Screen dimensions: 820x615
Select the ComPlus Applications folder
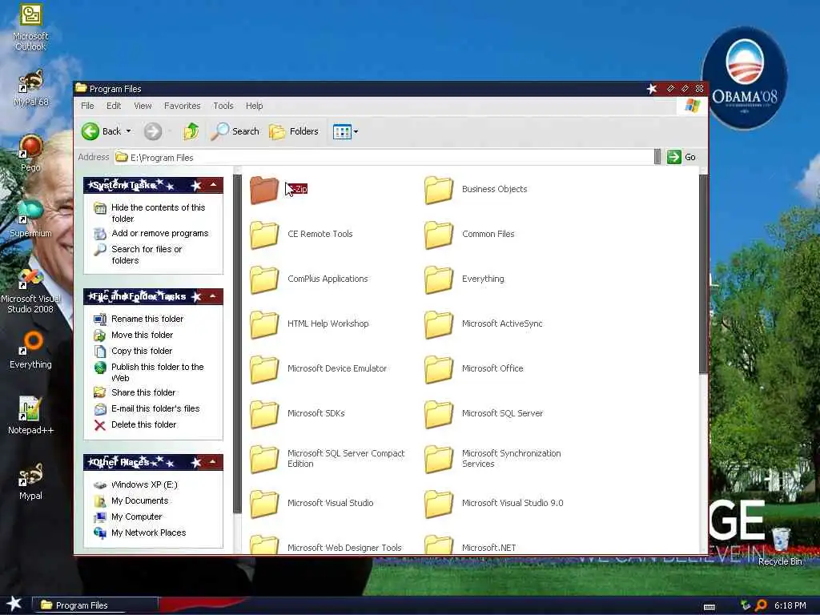[x=309, y=279]
